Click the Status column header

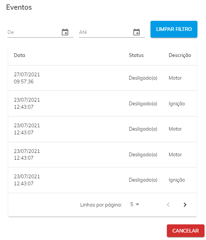pyautogui.click(x=136, y=55)
